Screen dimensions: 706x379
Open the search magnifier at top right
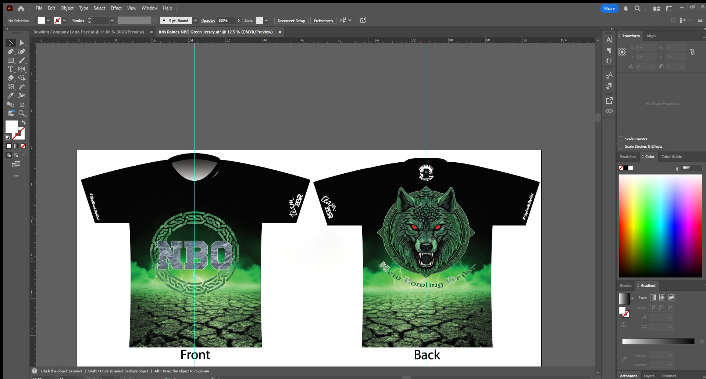point(638,8)
